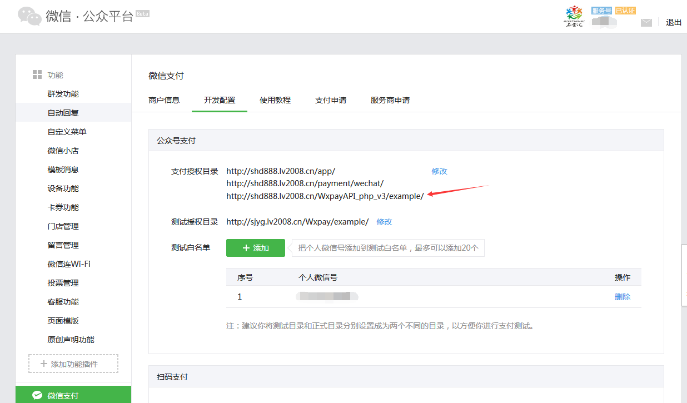Click the shd888.lv2008.cn/app/ URL text
The height and width of the screenshot is (403, 687).
coord(281,171)
